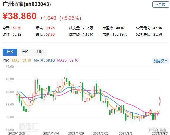
Task: Switch to the 日K daily chart tab
Action: (10, 52)
